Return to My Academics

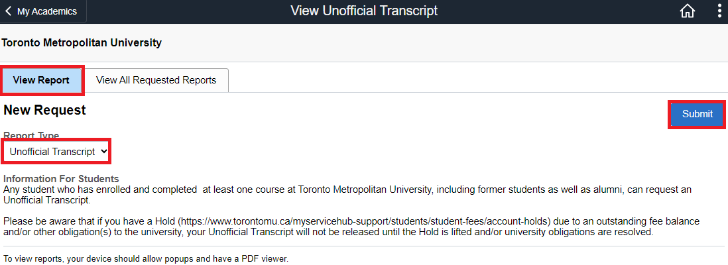[x=46, y=11]
